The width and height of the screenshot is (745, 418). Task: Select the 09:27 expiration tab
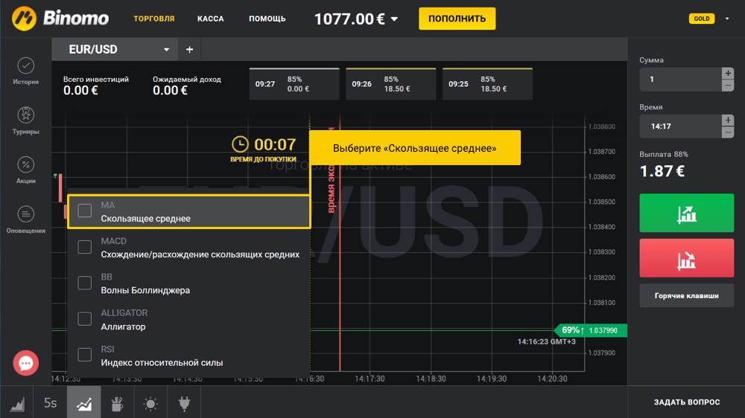tap(294, 84)
